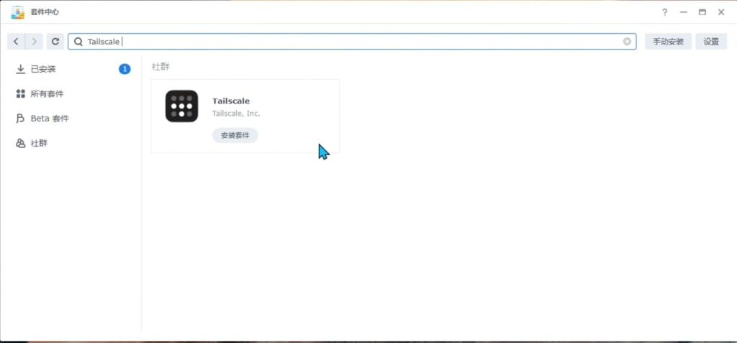
Task: Open the Tailscale package title
Action: point(231,101)
